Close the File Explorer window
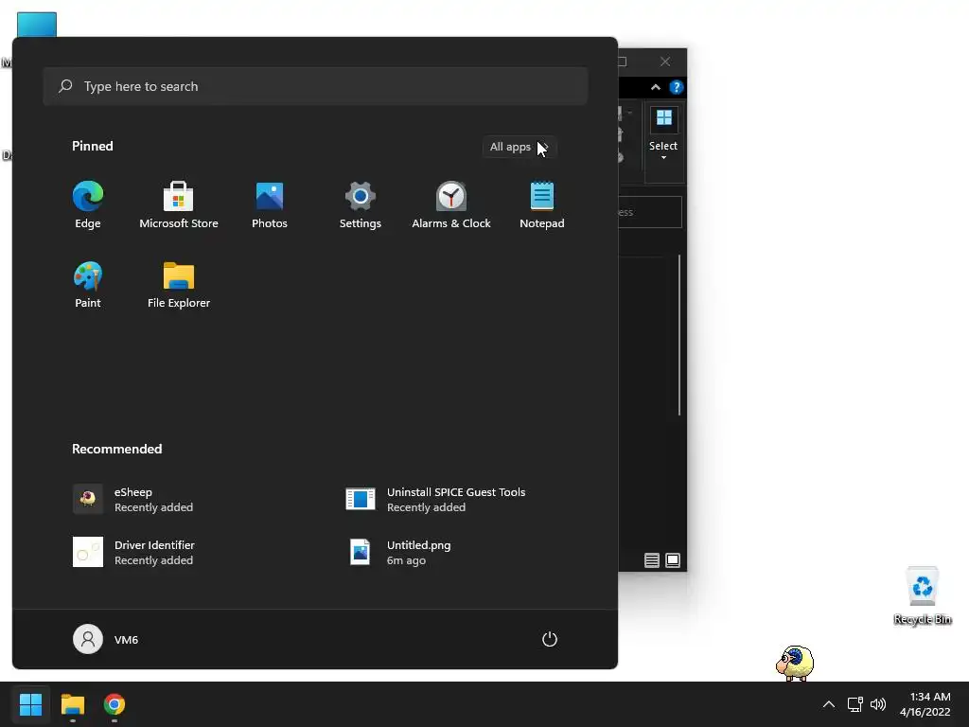The image size is (969, 727). (665, 62)
